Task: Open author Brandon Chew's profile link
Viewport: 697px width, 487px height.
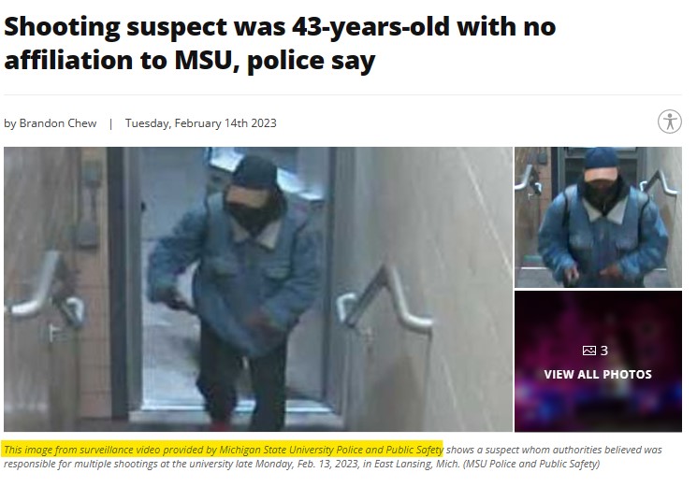Action: tap(58, 123)
